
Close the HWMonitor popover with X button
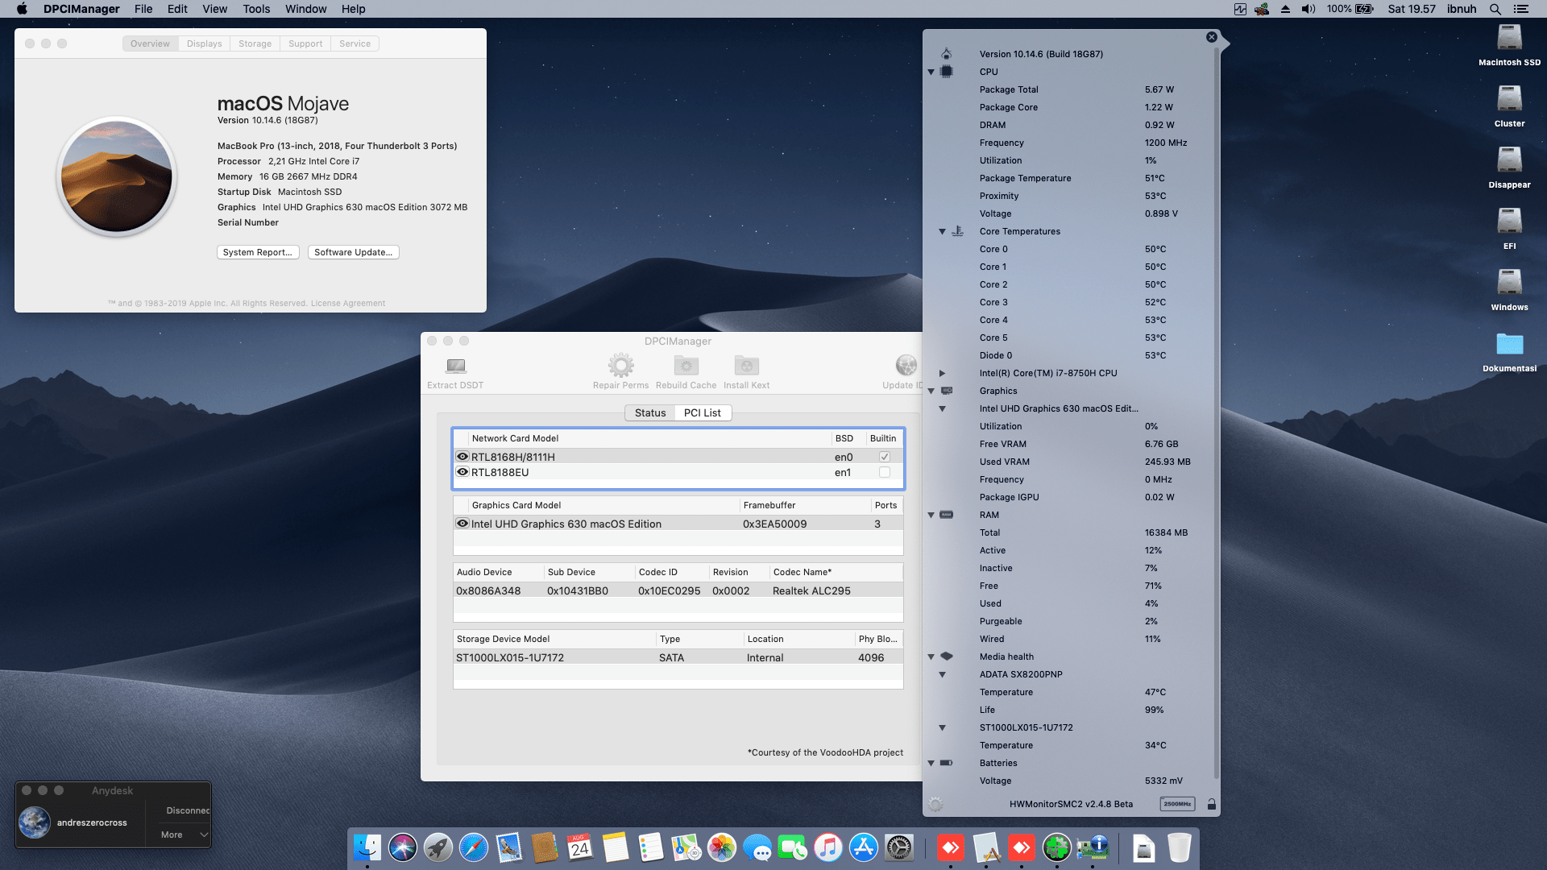click(x=1211, y=37)
